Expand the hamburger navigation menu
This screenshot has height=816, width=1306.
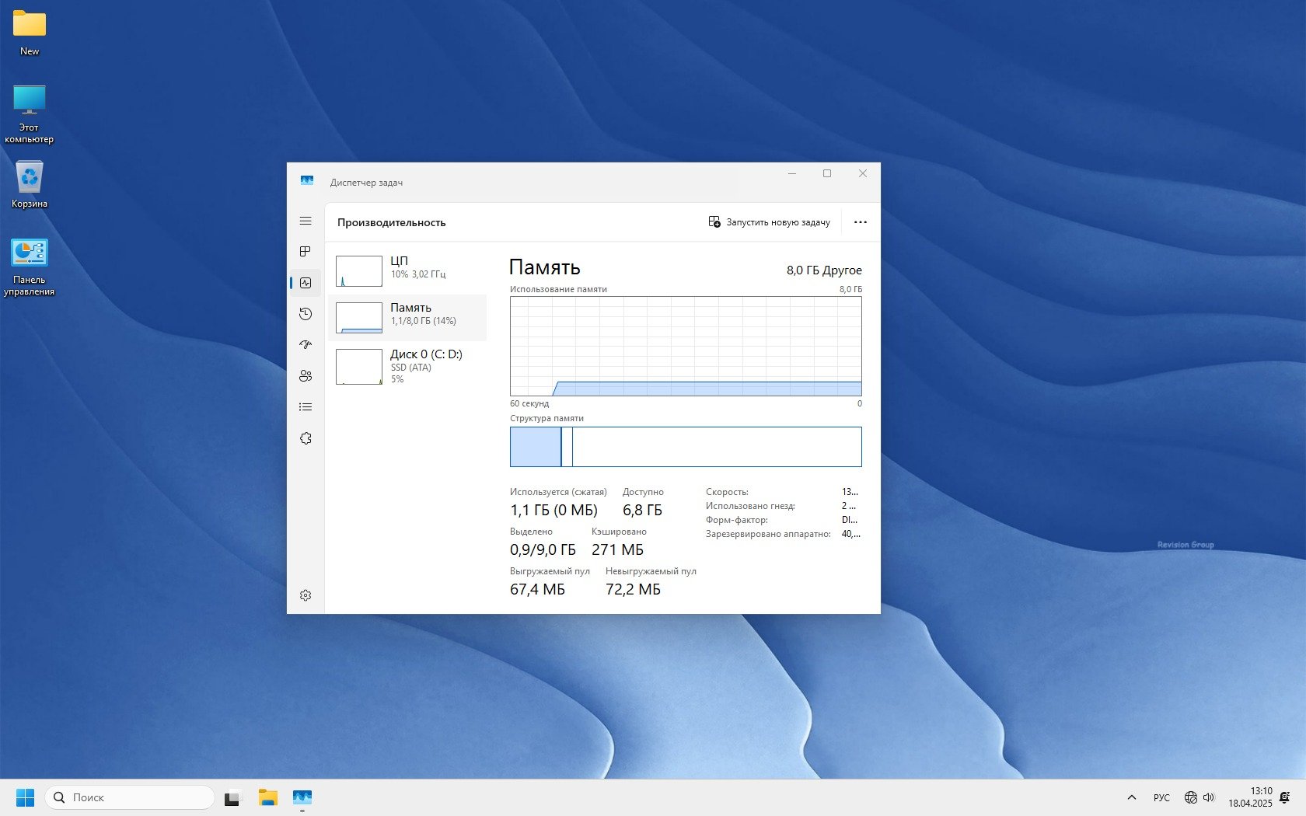point(306,221)
